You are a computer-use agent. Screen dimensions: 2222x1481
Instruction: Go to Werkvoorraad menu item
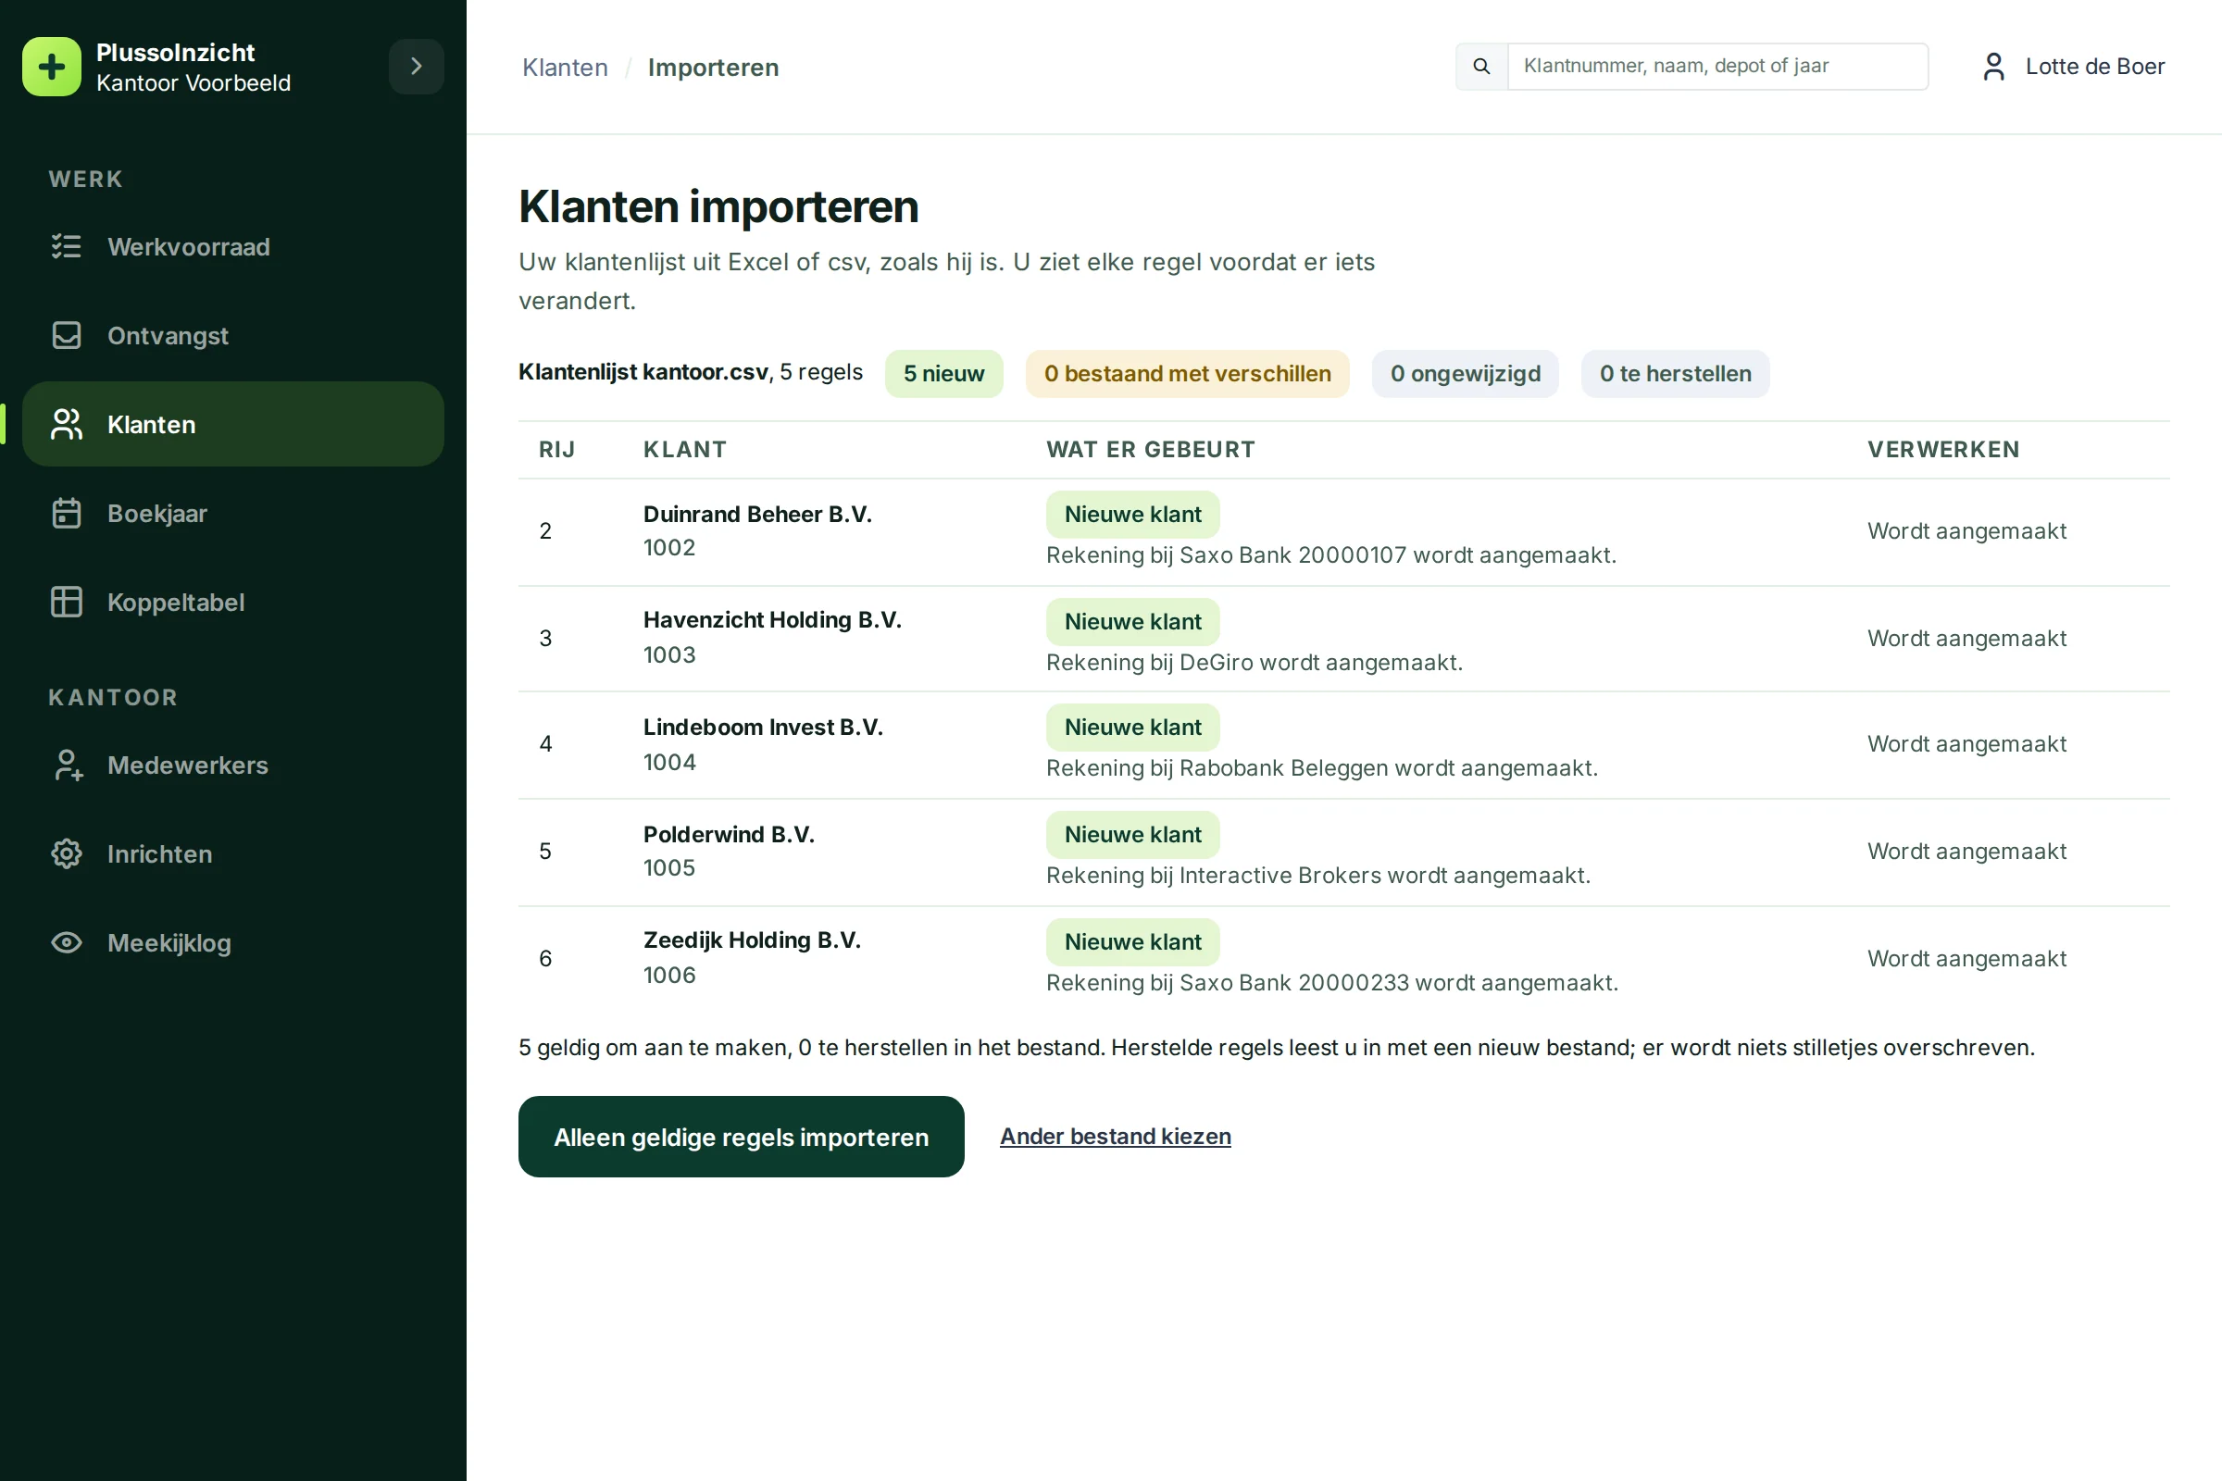(x=233, y=246)
